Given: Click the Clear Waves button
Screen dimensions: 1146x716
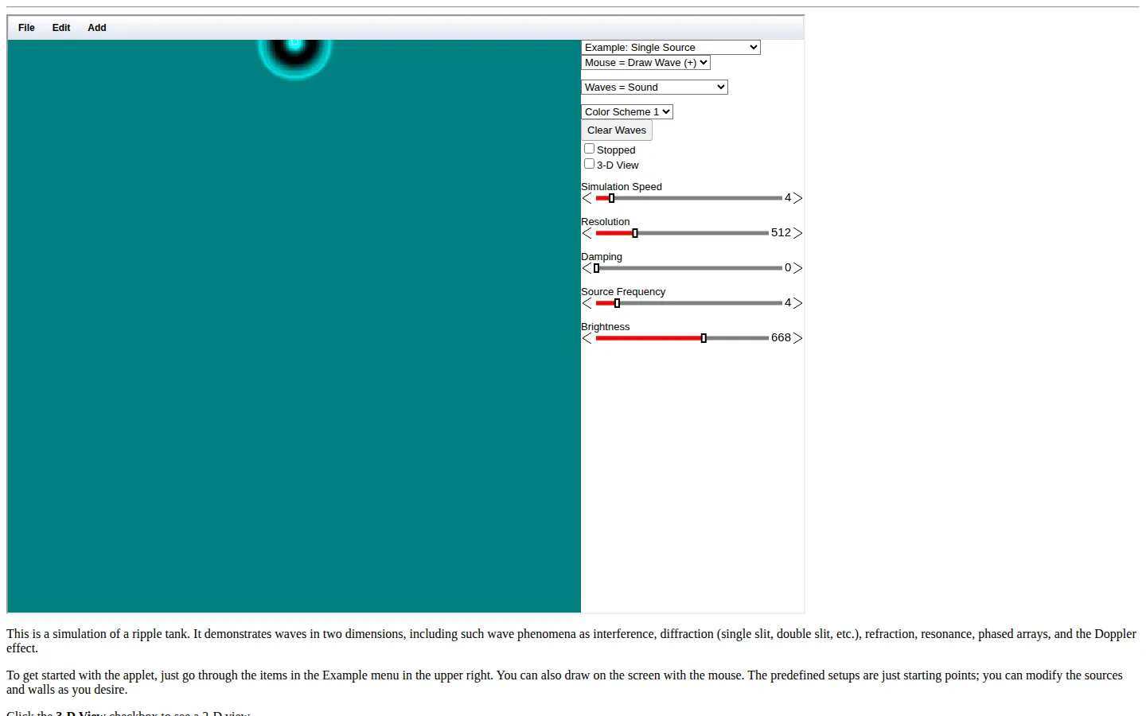Looking at the screenshot, I should click(617, 130).
